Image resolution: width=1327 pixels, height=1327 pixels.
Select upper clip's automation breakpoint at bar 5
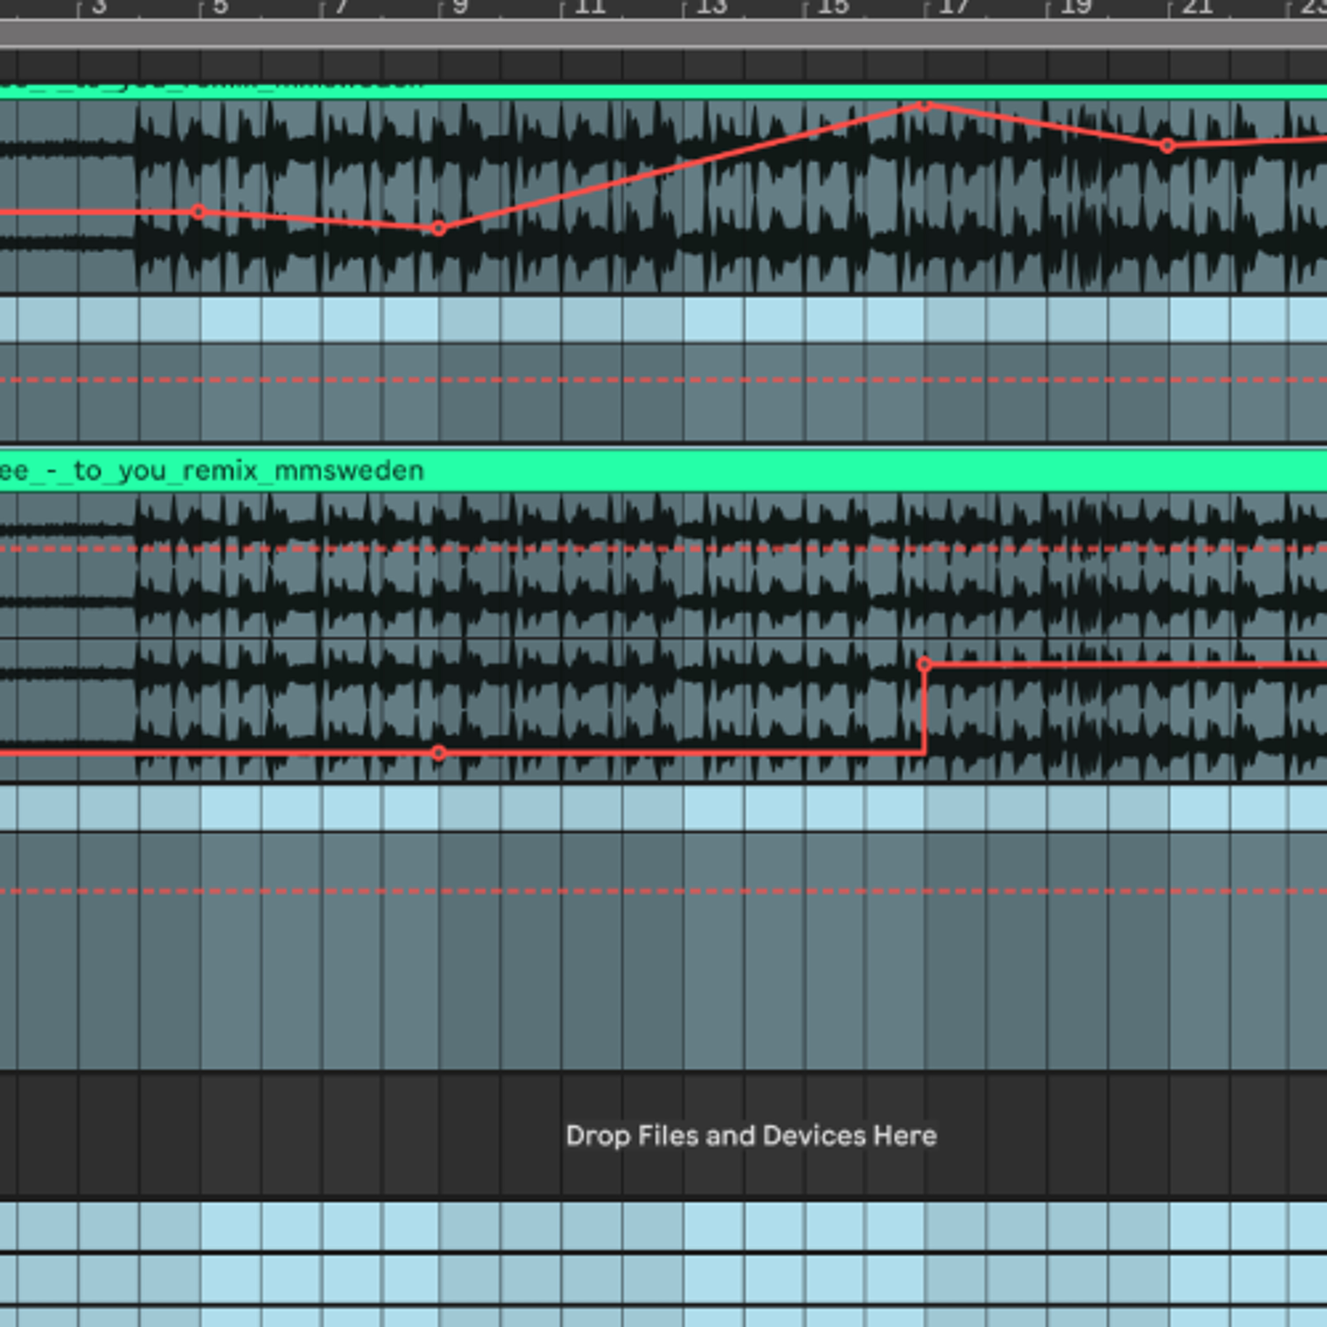tap(199, 211)
